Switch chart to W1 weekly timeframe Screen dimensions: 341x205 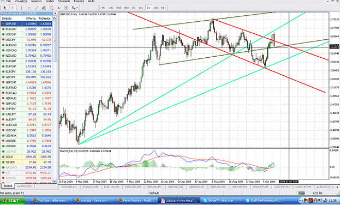(x=156, y=8)
